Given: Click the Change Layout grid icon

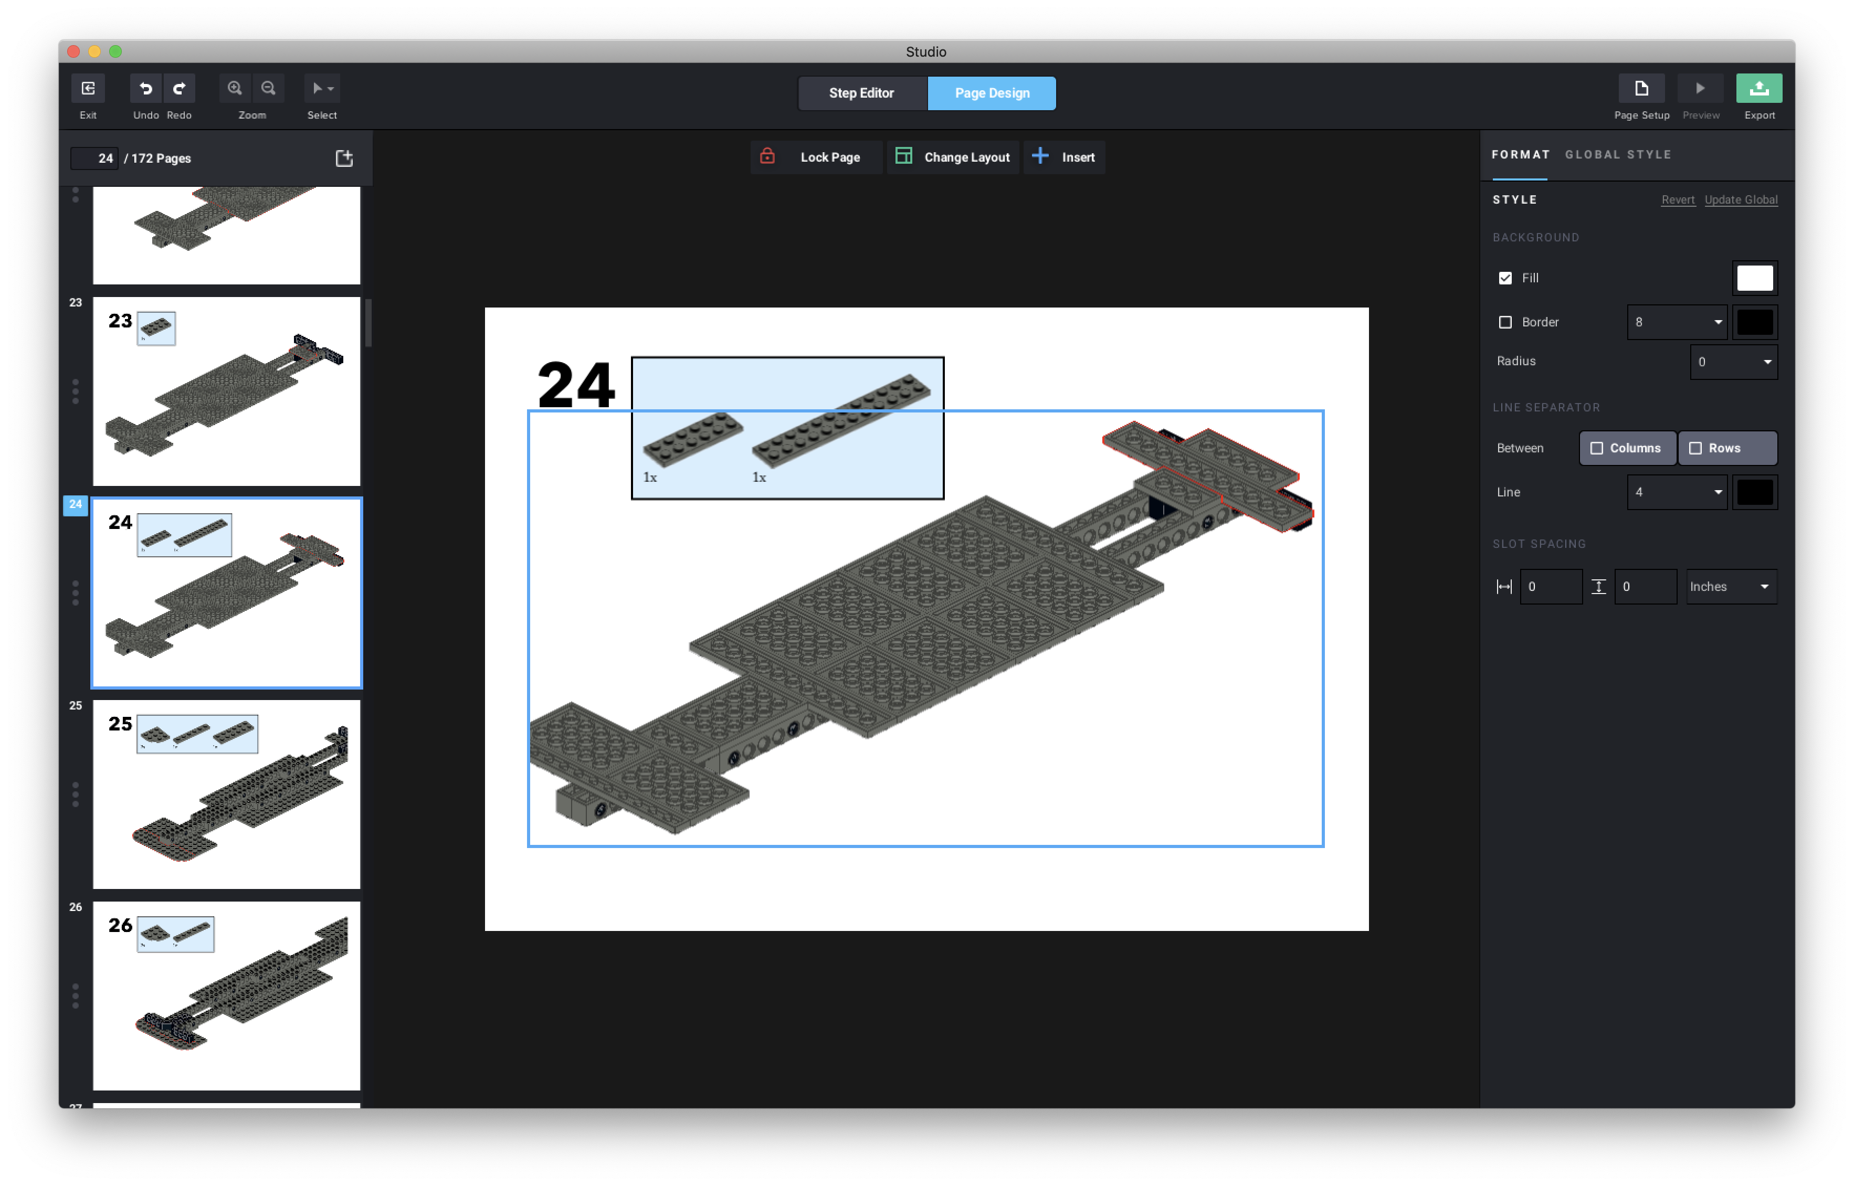Looking at the screenshot, I should 903,156.
